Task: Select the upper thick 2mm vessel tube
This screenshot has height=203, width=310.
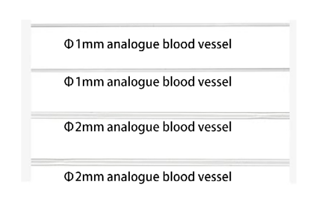Action: 161,115
